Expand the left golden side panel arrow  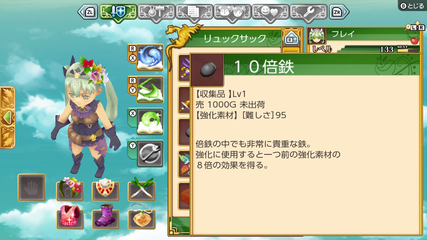tap(7, 117)
